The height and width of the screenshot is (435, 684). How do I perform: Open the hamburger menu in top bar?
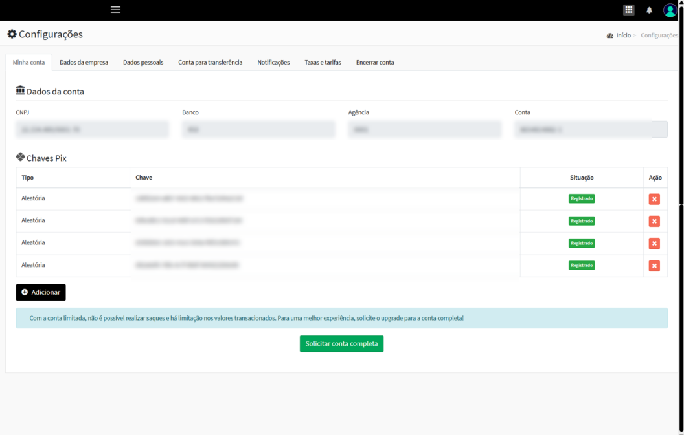115,10
